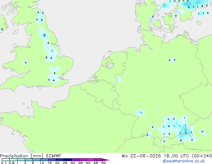Click the '40' legend scale label
212x164 pixels.
tap(88, 163)
